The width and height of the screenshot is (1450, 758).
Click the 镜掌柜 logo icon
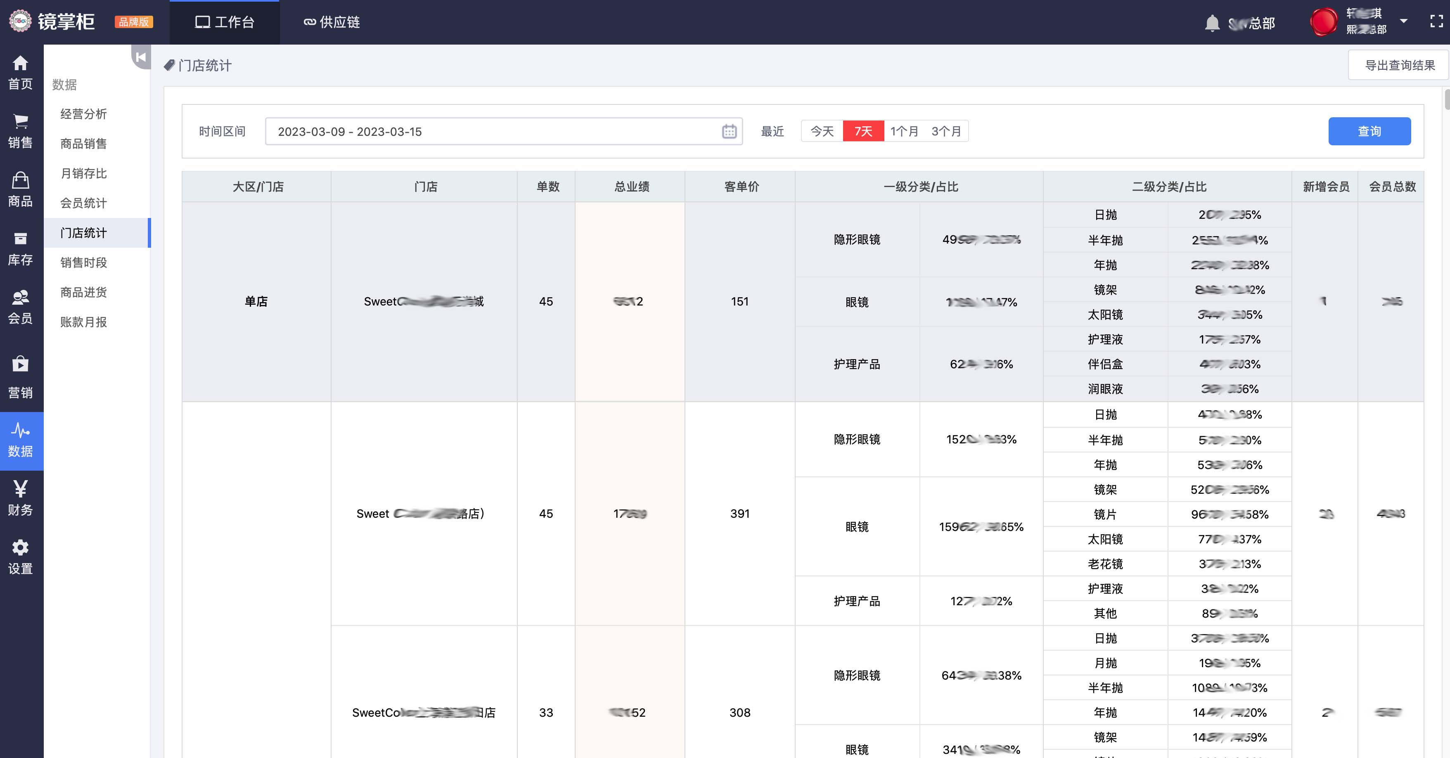(20, 21)
